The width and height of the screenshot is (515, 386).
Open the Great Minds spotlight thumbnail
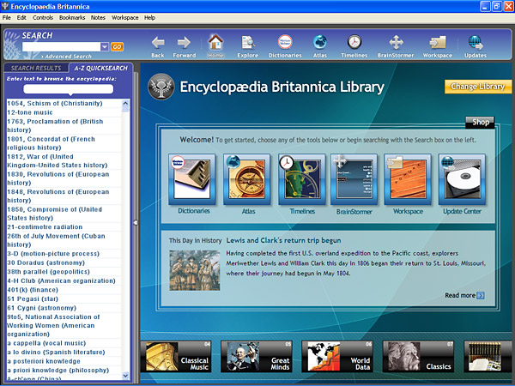[x=256, y=357]
